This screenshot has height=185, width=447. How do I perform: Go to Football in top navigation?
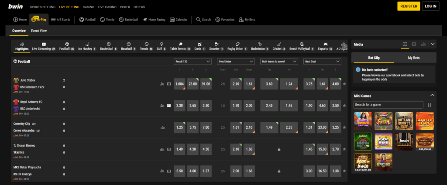(87, 20)
